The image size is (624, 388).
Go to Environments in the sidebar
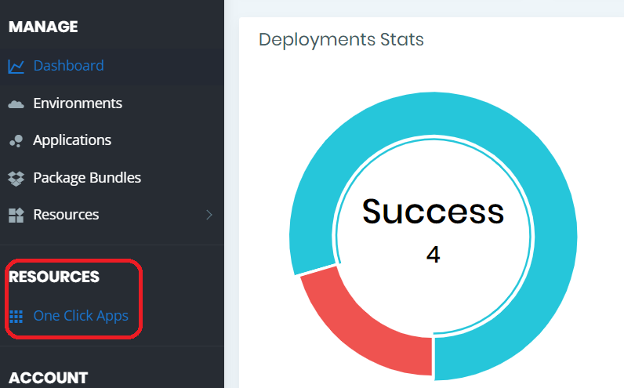(78, 103)
